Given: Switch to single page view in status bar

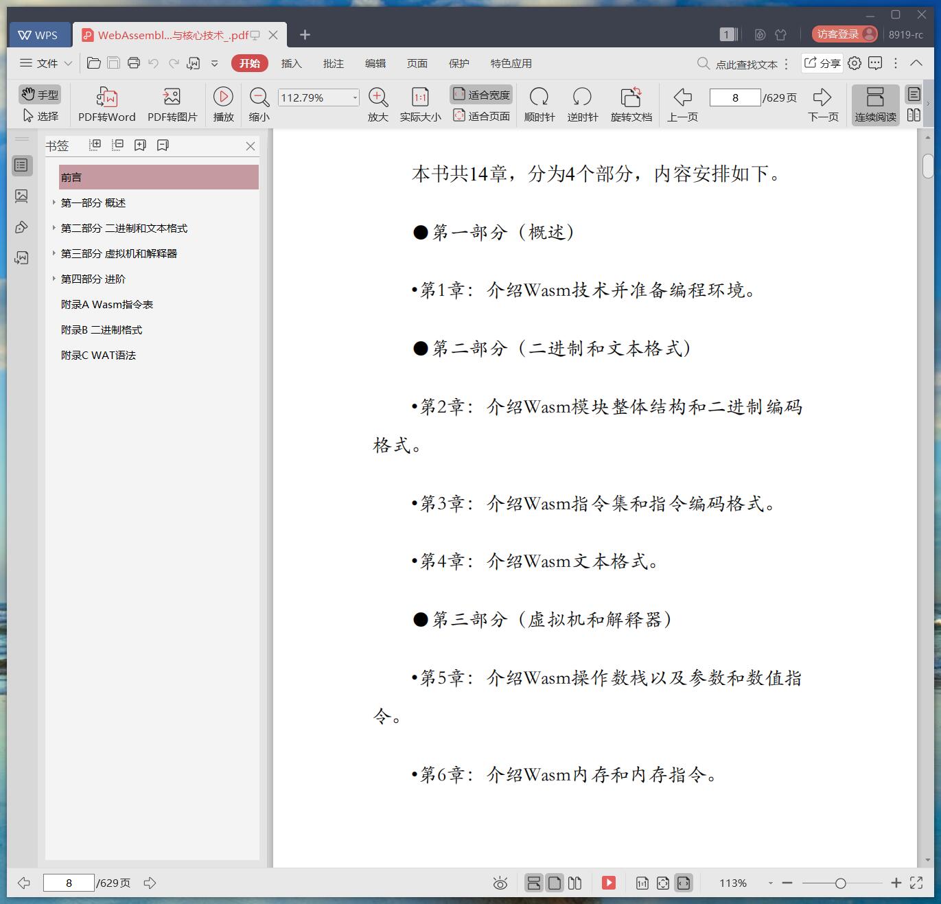Looking at the screenshot, I should (555, 883).
